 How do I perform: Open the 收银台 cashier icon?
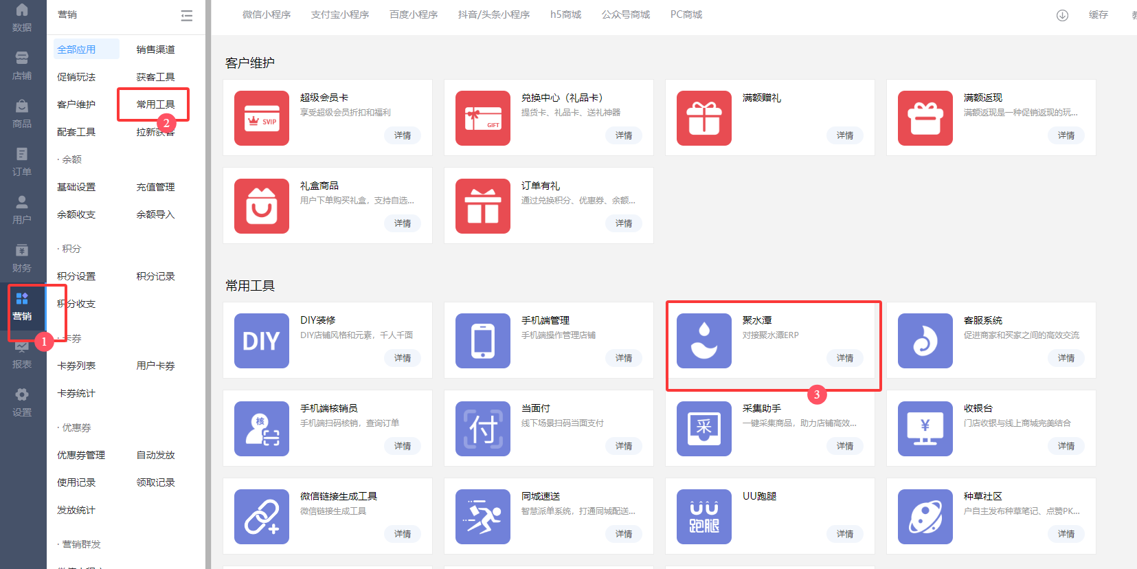click(x=925, y=429)
